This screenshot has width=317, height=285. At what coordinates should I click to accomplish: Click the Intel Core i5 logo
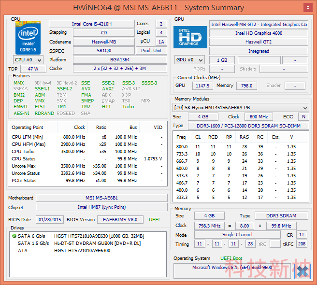coord(28,38)
